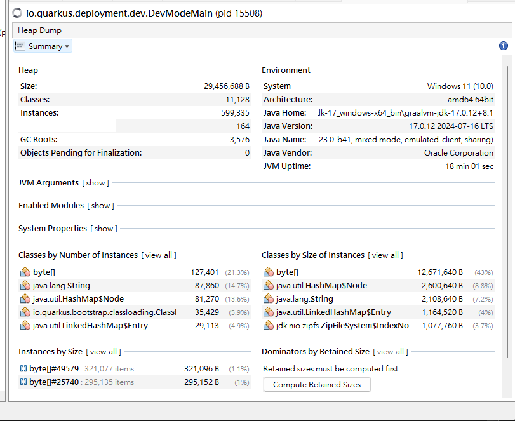Viewport: 515px width, 421px height.
Task: Click the array icon beside byte[]#49579
Action: (x=23, y=368)
